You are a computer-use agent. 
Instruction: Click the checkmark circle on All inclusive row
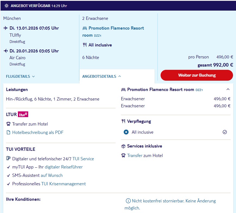point(225,132)
